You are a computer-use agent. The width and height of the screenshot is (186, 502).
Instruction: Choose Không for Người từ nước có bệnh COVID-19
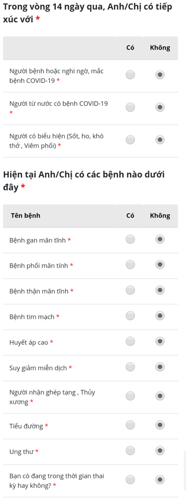[160, 108]
